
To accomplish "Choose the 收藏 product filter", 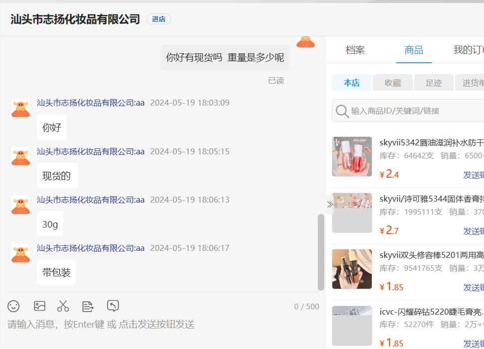I will click(393, 83).
